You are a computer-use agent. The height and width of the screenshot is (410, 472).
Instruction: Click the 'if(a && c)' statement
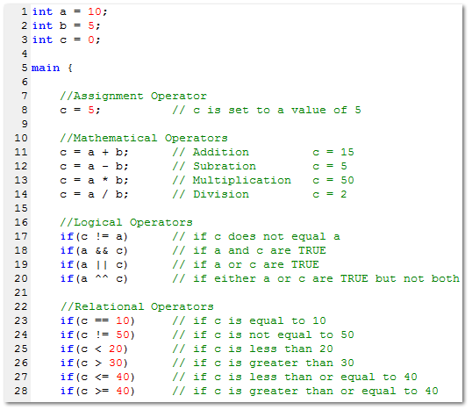[94, 250]
